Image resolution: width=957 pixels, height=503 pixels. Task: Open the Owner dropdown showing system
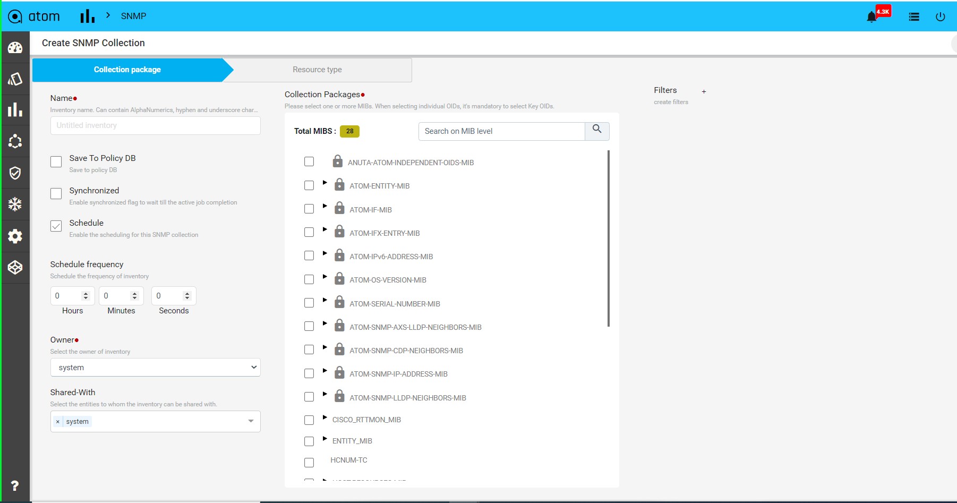(x=156, y=368)
